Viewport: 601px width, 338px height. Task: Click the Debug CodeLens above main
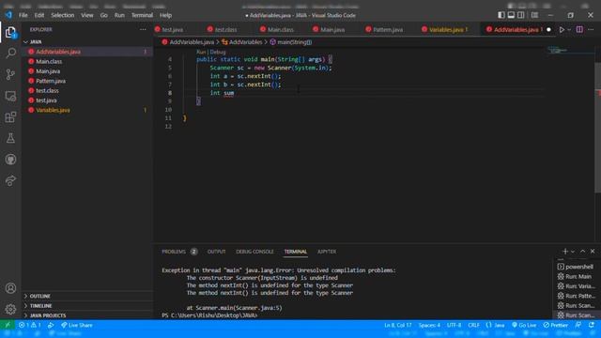[x=218, y=52]
